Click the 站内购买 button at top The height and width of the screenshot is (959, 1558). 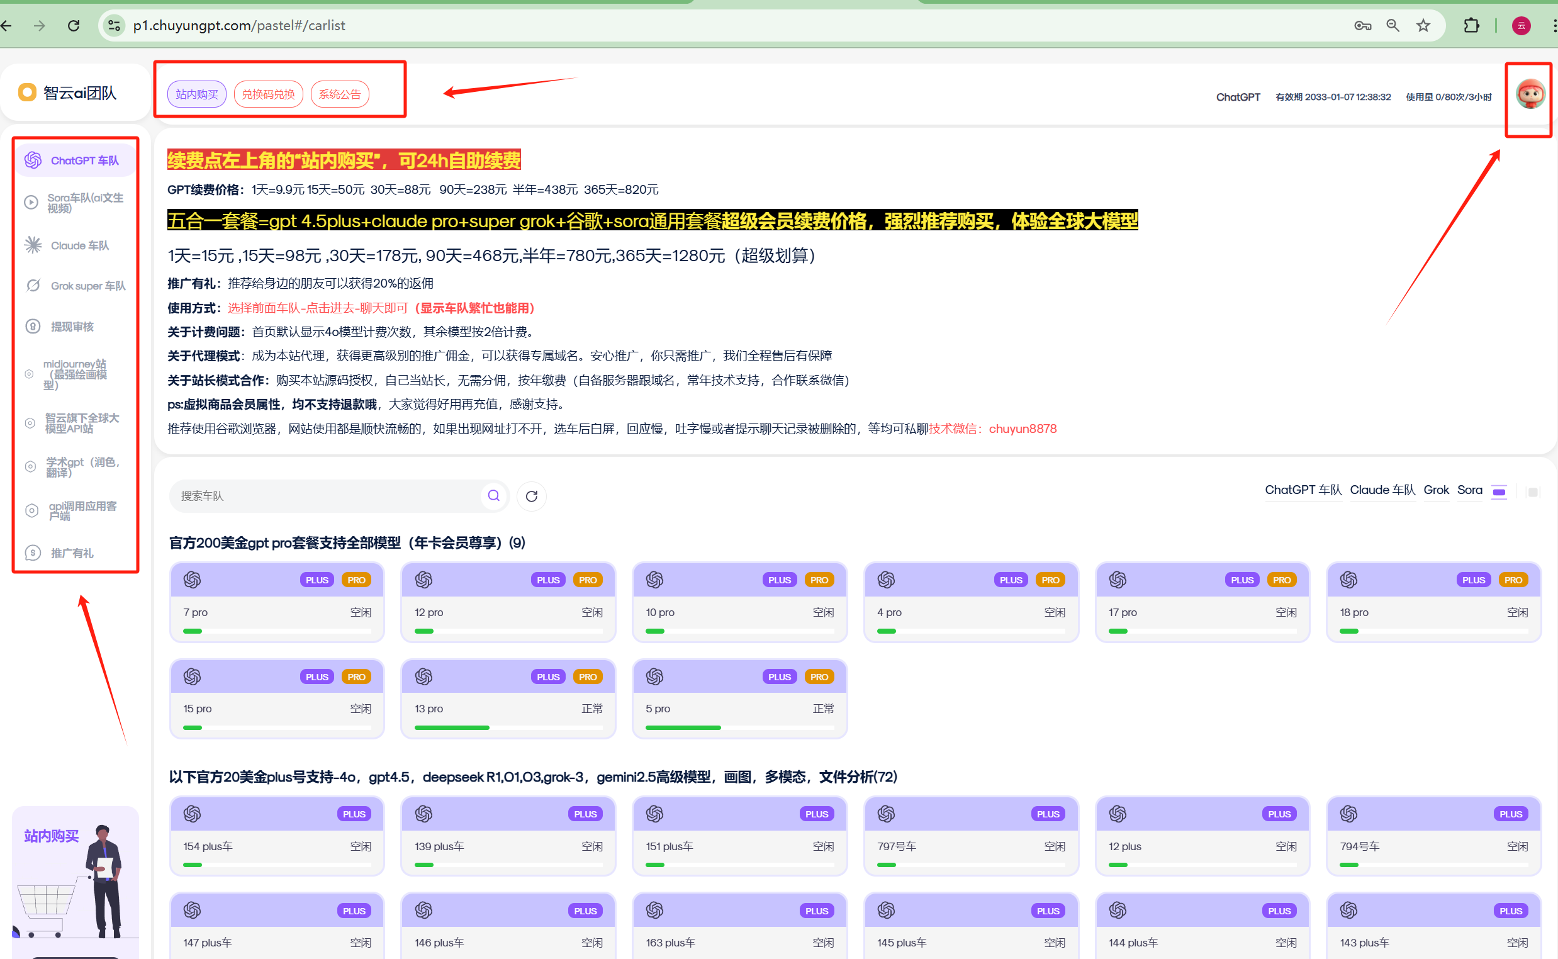(196, 94)
